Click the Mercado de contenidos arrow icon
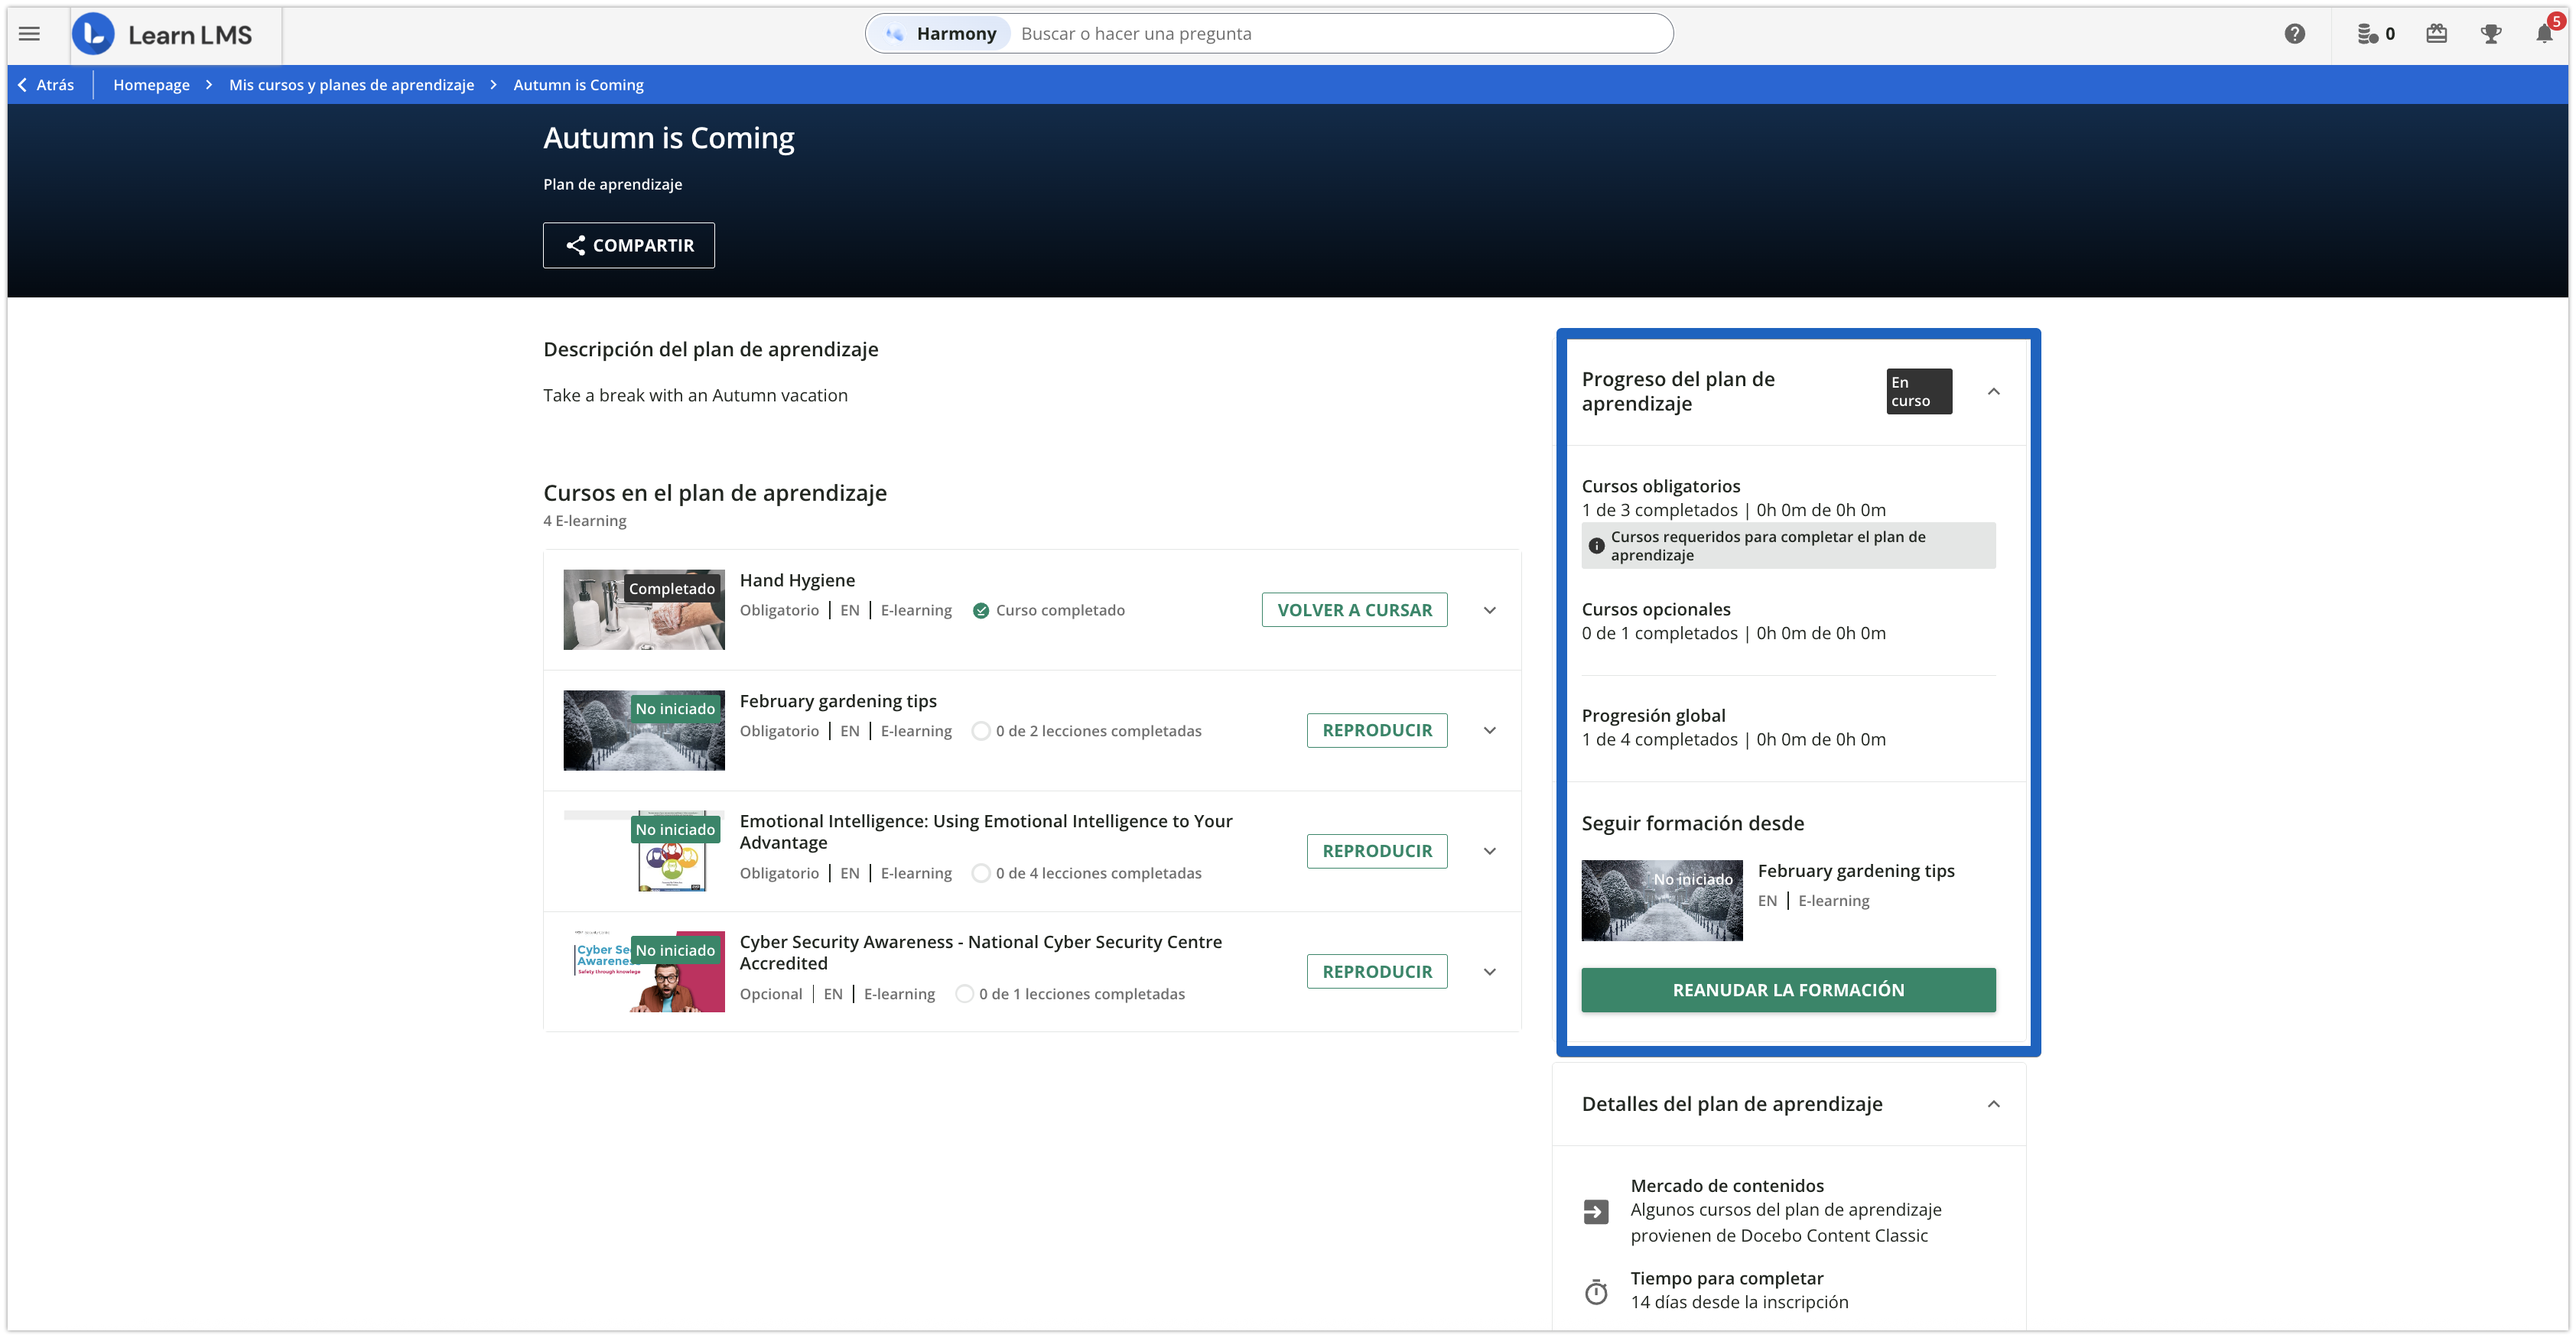The width and height of the screenshot is (2576, 1338). (x=1596, y=1211)
